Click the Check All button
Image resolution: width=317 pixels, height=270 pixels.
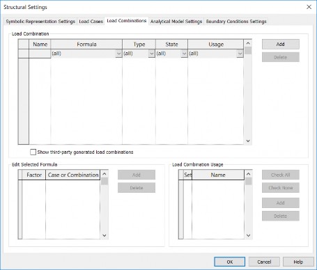[x=281, y=175]
